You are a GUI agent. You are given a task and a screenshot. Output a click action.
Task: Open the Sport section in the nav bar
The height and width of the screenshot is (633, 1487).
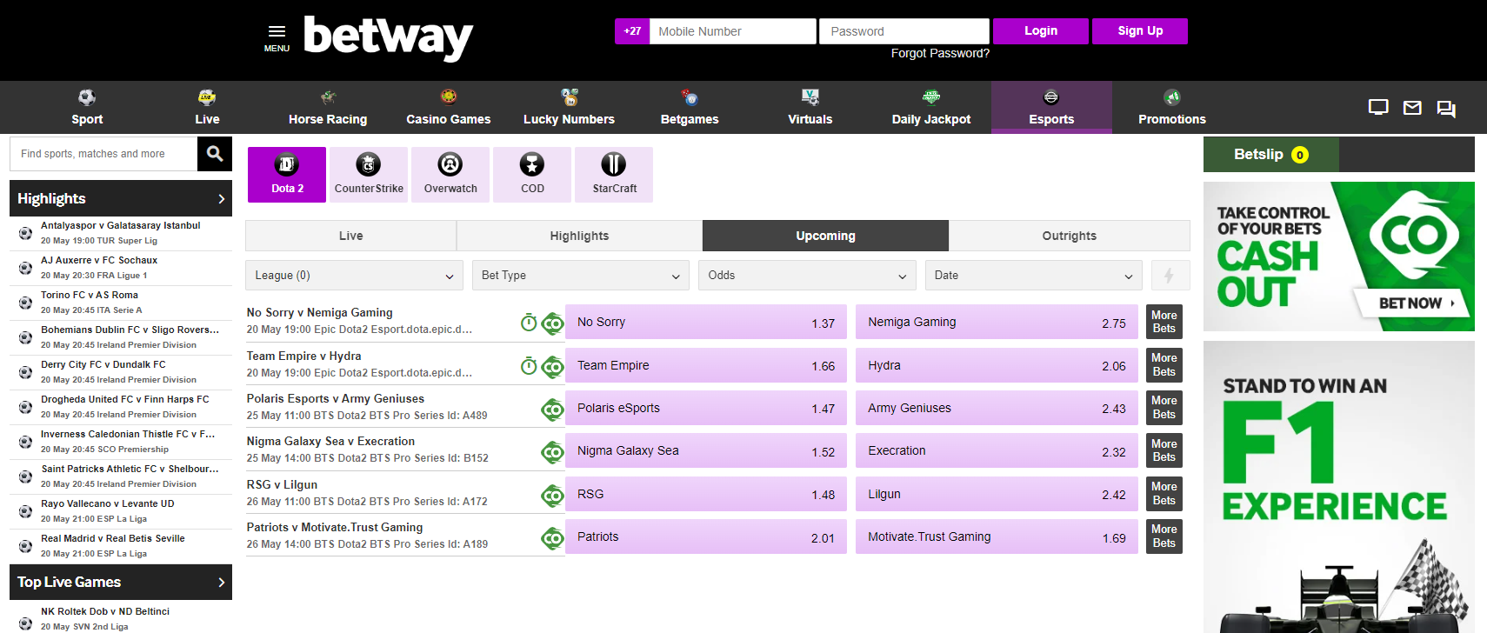[87, 108]
